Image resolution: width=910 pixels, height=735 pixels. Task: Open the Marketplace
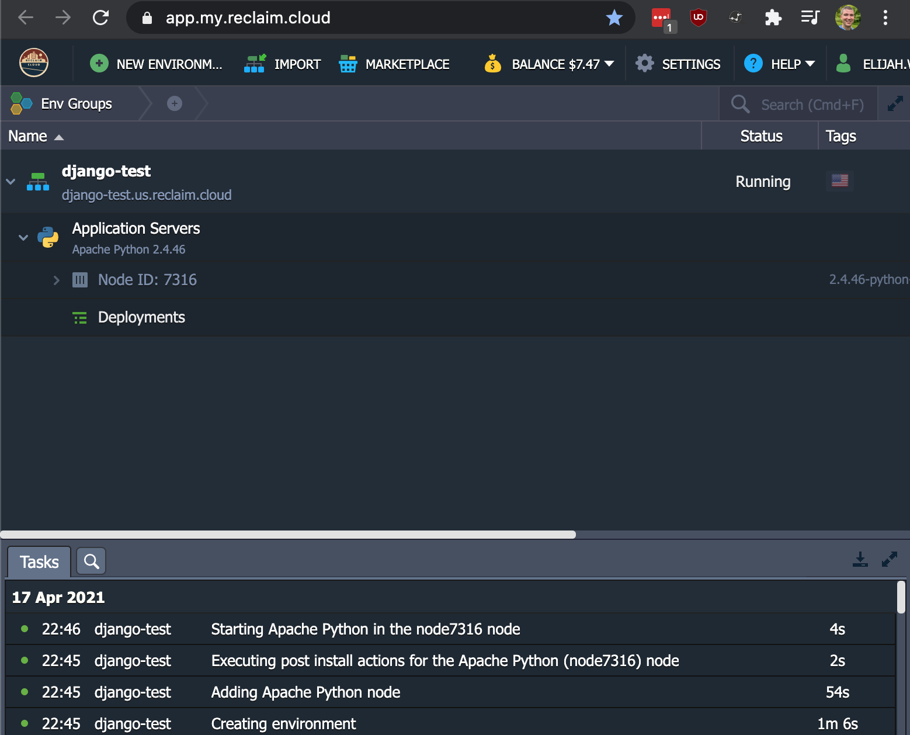coord(394,64)
